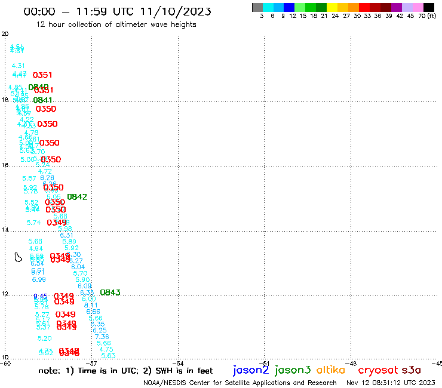Click the date range title 11/10/2023

click(117, 11)
